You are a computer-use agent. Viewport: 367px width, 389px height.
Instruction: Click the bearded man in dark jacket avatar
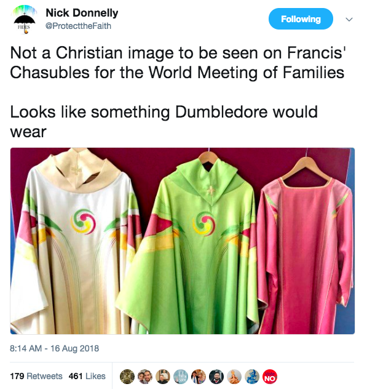coord(216,377)
